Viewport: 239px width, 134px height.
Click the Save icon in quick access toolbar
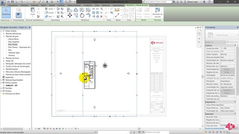(12, 2)
